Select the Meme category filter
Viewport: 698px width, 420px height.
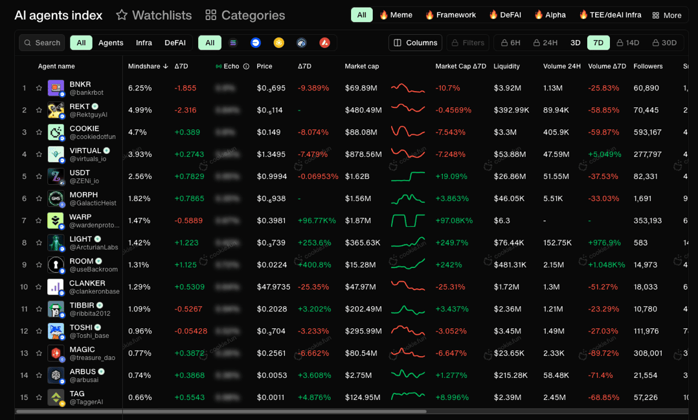click(x=396, y=15)
